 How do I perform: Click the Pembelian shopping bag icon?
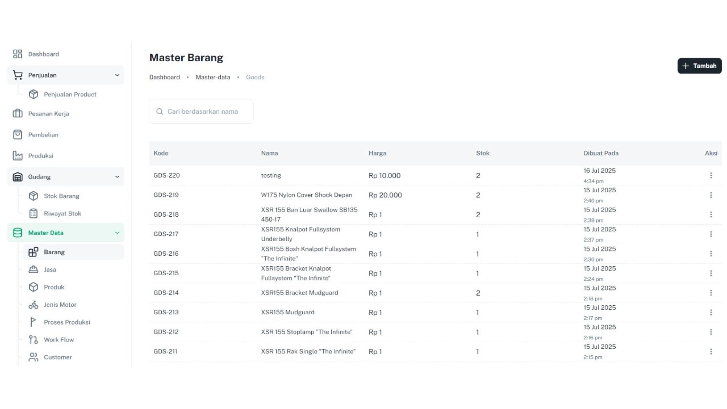tap(17, 134)
